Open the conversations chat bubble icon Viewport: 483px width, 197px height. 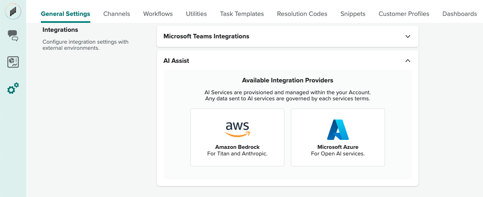tap(13, 35)
